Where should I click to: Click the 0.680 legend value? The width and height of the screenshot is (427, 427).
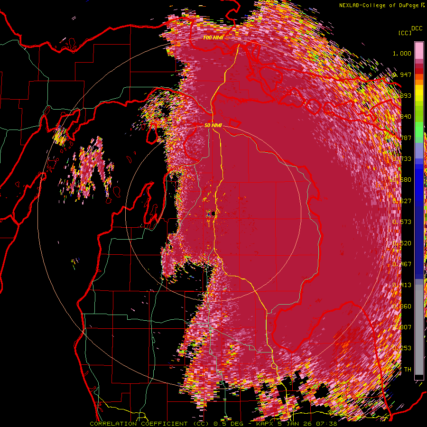[402, 180]
